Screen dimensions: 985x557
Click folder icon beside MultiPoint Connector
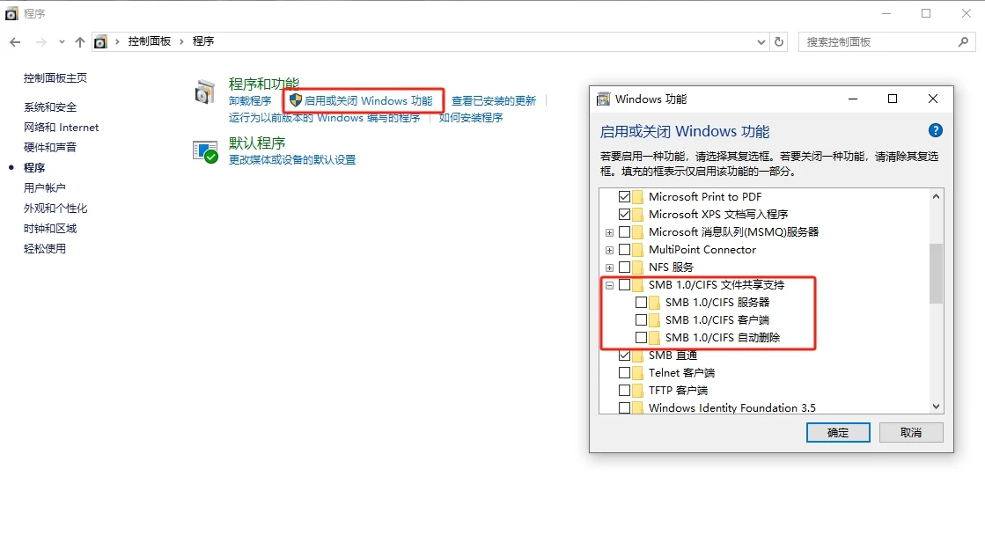pyautogui.click(x=637, y=249)
